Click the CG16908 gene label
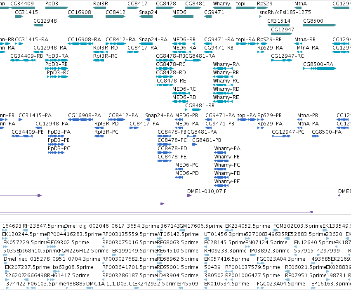Viewport: 351px width, 290px height. point(80,12)
